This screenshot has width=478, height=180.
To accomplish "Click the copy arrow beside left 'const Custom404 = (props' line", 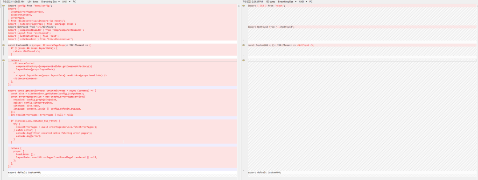I will click(4, 45).
